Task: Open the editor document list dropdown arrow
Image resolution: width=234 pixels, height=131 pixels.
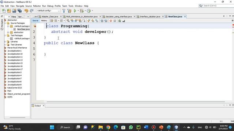Action: pos(230,16)
